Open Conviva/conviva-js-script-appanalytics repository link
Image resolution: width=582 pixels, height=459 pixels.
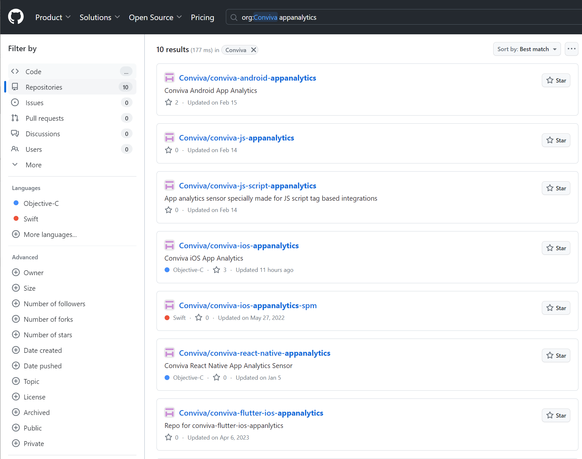click(248, 186)
